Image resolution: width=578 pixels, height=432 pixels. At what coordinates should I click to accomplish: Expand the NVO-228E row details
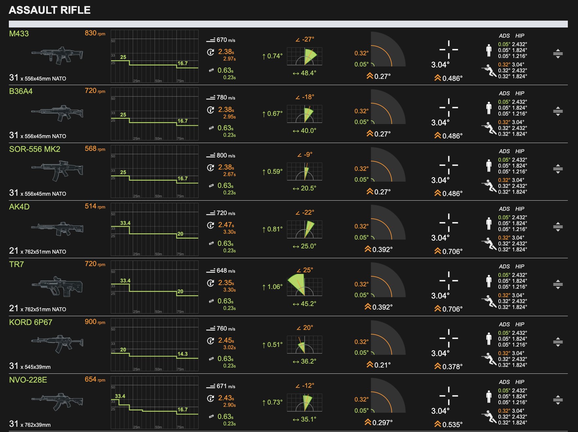coord(558,400)
